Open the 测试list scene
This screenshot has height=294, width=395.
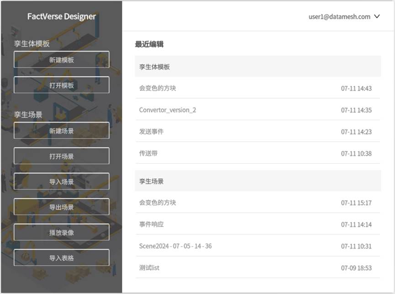tap(258, 268)
